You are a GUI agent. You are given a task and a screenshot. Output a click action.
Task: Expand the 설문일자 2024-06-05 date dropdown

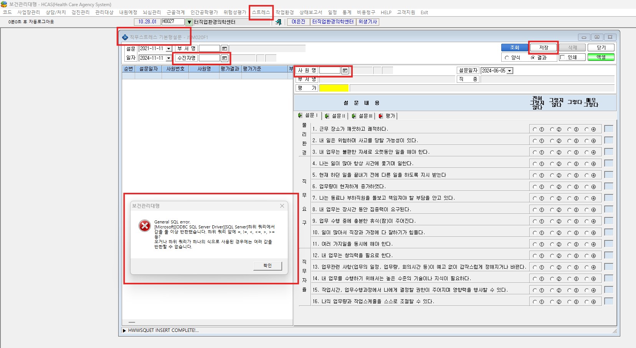coord(510,71)
